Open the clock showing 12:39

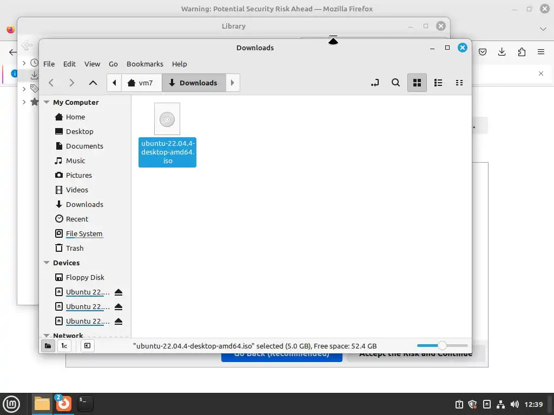click(533, 404)
